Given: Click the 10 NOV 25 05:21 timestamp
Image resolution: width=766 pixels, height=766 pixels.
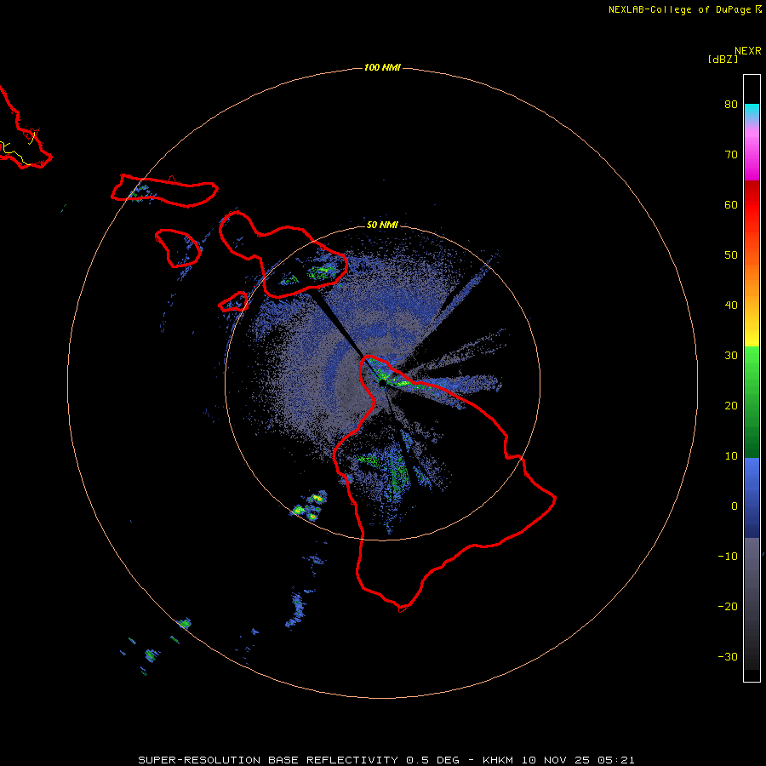Looking at the screenshot, I should pos(579,760).
